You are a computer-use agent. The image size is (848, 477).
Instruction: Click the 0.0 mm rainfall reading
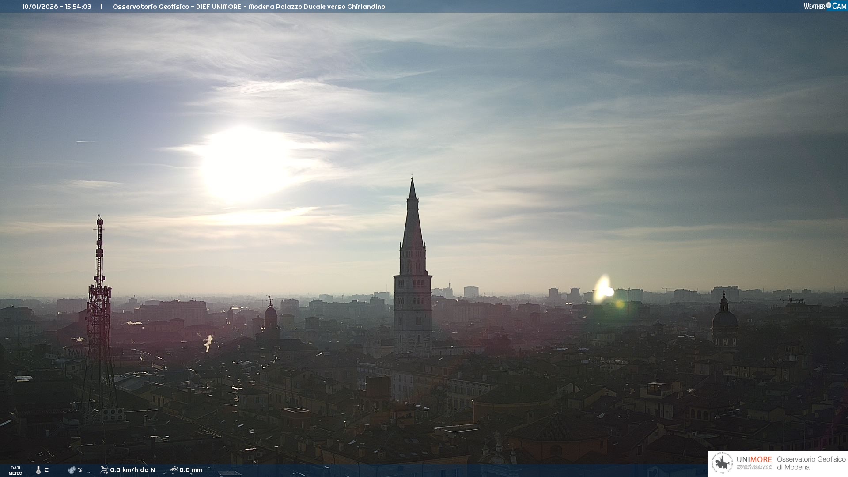pos(191,470)
